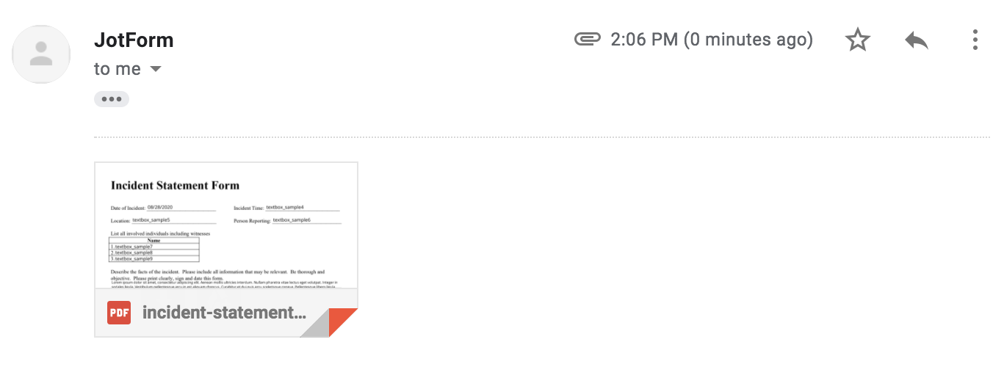Show trimmed content via ellipsis button

point(112,99)
